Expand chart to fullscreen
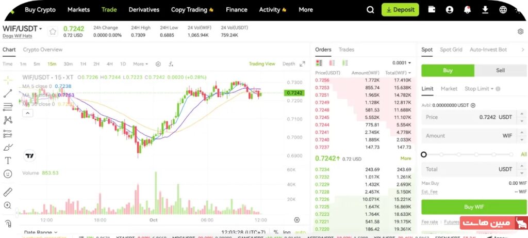528x238 pixels. point(302,64)
